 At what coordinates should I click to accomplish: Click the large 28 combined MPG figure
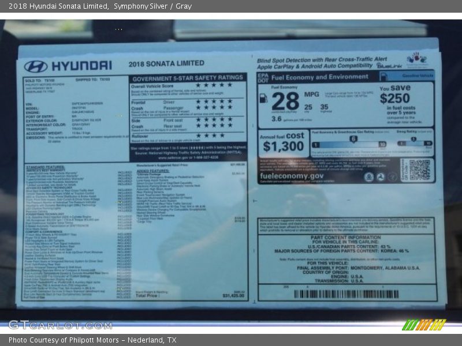285,101
